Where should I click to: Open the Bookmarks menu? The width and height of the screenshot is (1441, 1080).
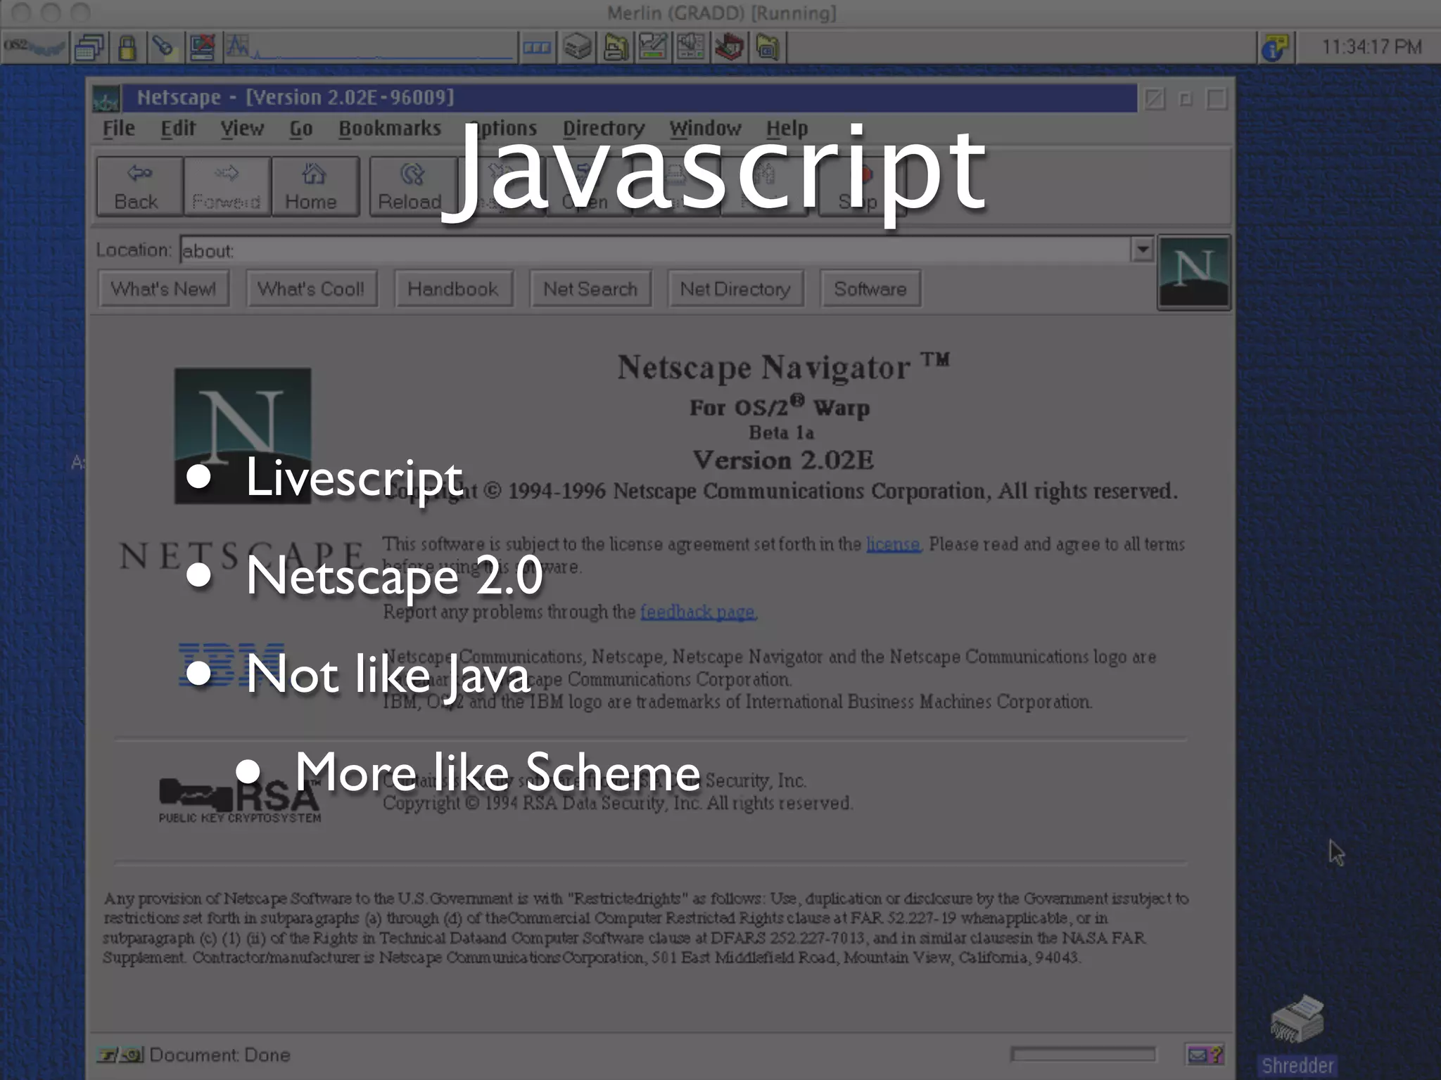[390, 129]
